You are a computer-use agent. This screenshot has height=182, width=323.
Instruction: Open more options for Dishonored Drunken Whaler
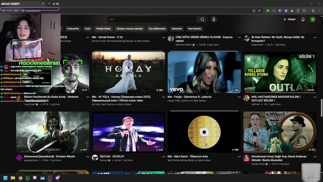[88, 156]
